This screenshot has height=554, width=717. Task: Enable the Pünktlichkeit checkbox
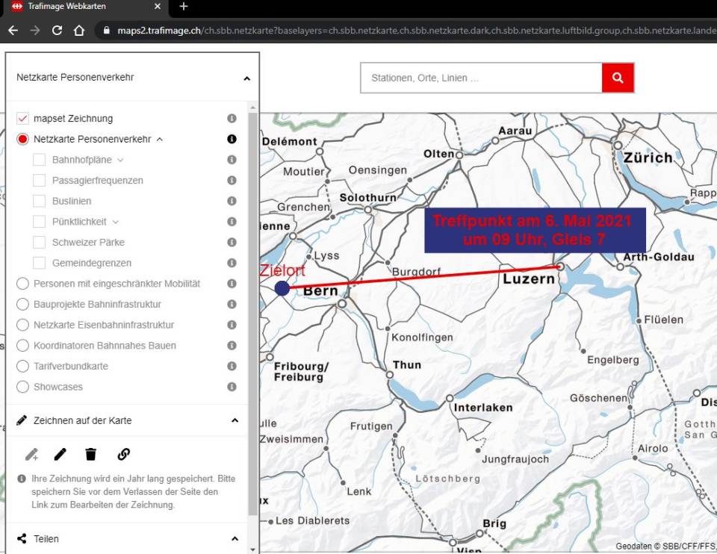click(40, 221)
